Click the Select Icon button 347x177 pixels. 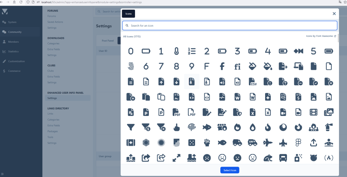230,170
